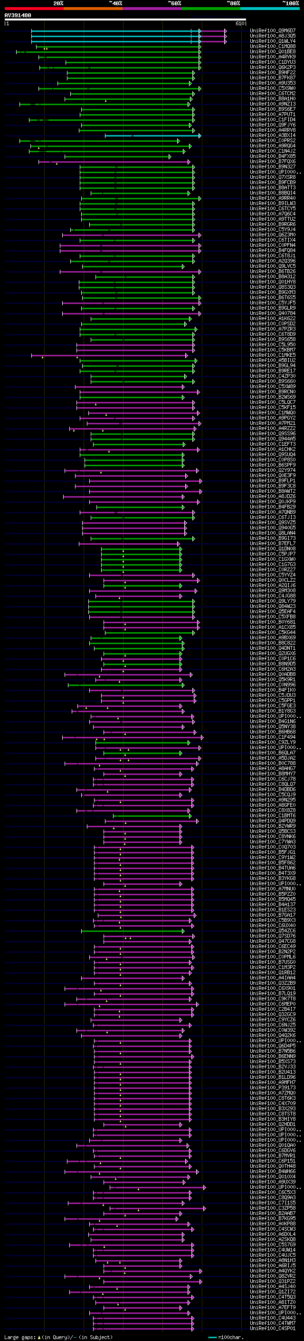
Task: Click label UniRef100_Q40784
Action: [273, 313]
